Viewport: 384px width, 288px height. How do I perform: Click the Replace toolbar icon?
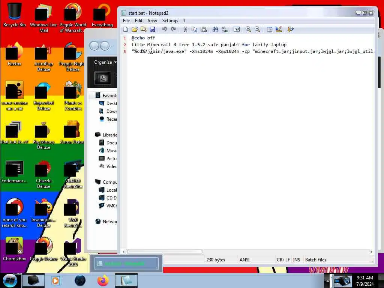click(x=225, y=29)
